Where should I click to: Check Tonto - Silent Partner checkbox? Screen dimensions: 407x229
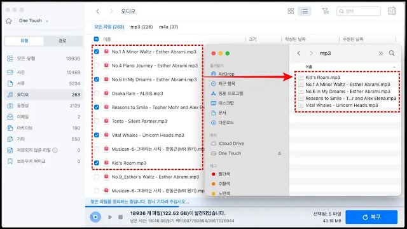(x=97, y=121)
